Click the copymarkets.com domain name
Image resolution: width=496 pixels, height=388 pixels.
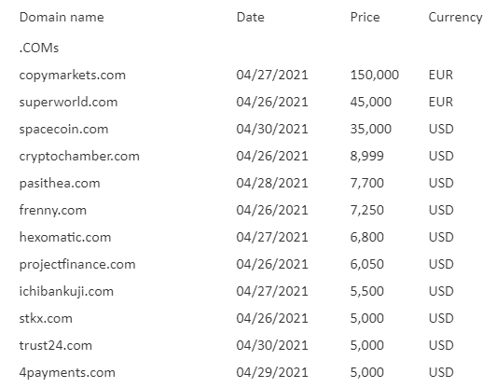point(73,76)
